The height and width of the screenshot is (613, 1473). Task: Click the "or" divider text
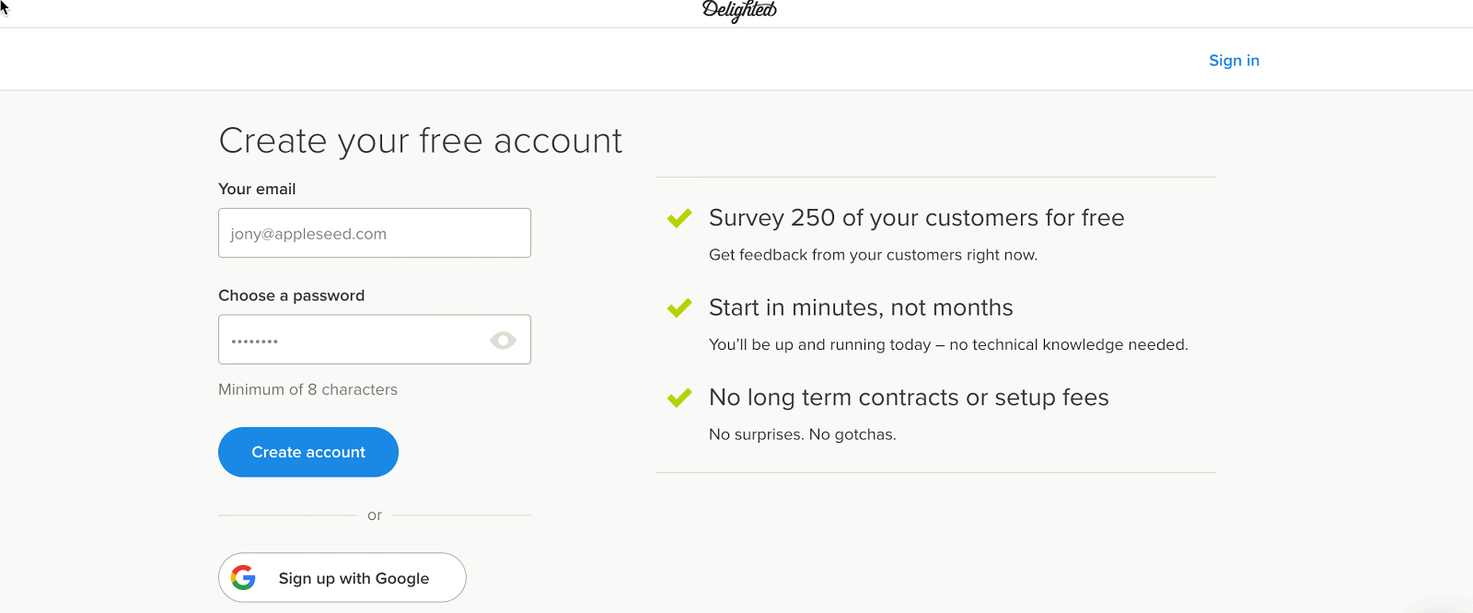tap(375, 515)
